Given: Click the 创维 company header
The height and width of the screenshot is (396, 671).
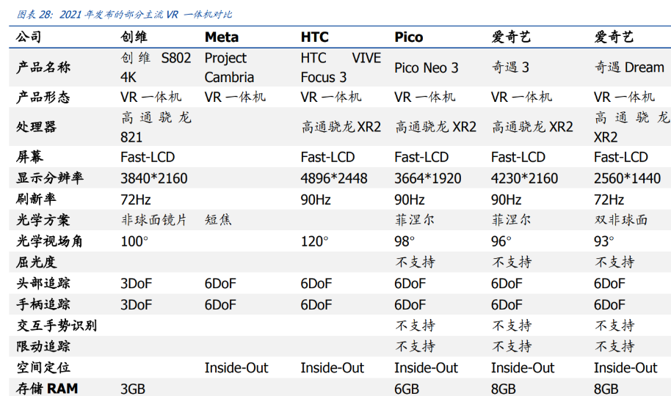Looking at the screenshot, I should pyautogui.click(x=134, y=37).
